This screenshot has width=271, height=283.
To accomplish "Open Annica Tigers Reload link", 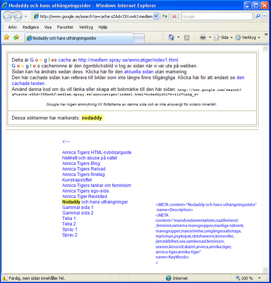I will pyautogui.click(x=84, y=169).
